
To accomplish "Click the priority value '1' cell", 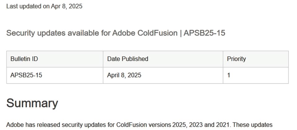I will coord(256,75).
